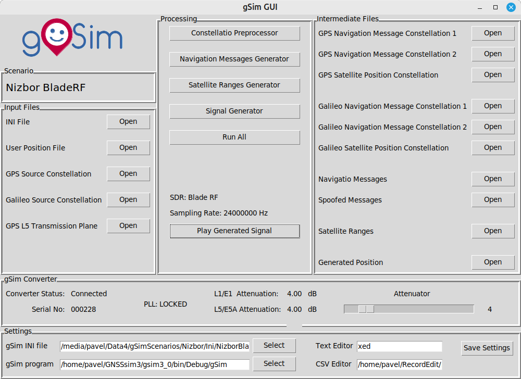Click the Run All button
This screenshot has height=379, width=521.
coord(234,137)
